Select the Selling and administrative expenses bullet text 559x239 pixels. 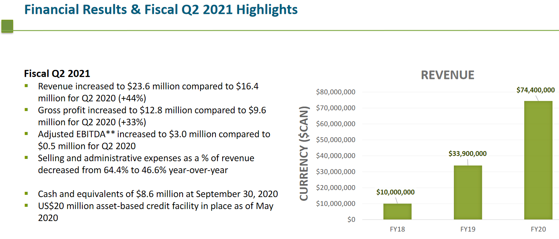point(146,164)
